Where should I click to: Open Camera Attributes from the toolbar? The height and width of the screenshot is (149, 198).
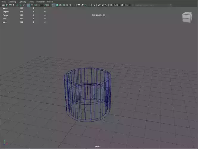click(10, 5)
